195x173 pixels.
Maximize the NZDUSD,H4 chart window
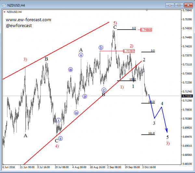[179, 5]
